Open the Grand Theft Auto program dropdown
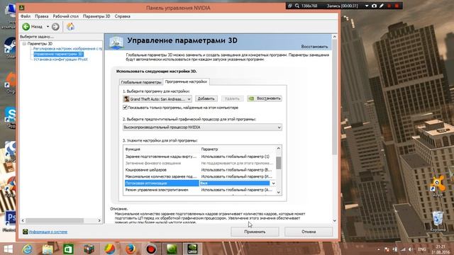This screenshot has width=454, height=255. coord(157,99)
